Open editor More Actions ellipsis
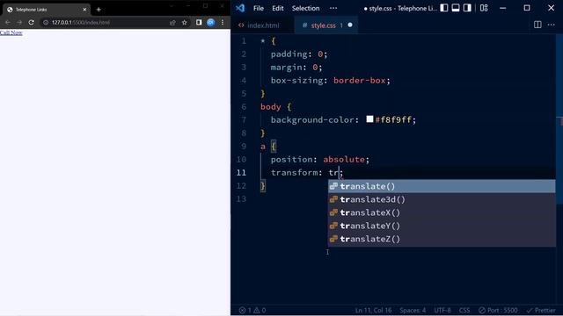This screenshot has height=316, width=563. point(552,25)
